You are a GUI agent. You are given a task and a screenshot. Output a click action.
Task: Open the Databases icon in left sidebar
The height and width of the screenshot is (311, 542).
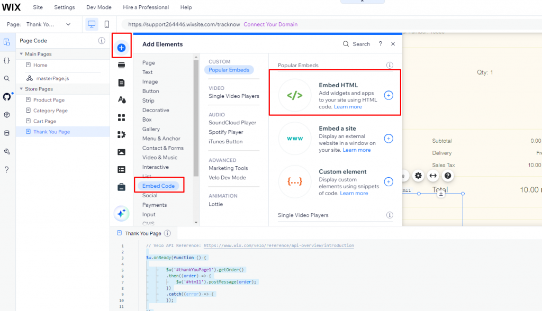coord(7,133)
